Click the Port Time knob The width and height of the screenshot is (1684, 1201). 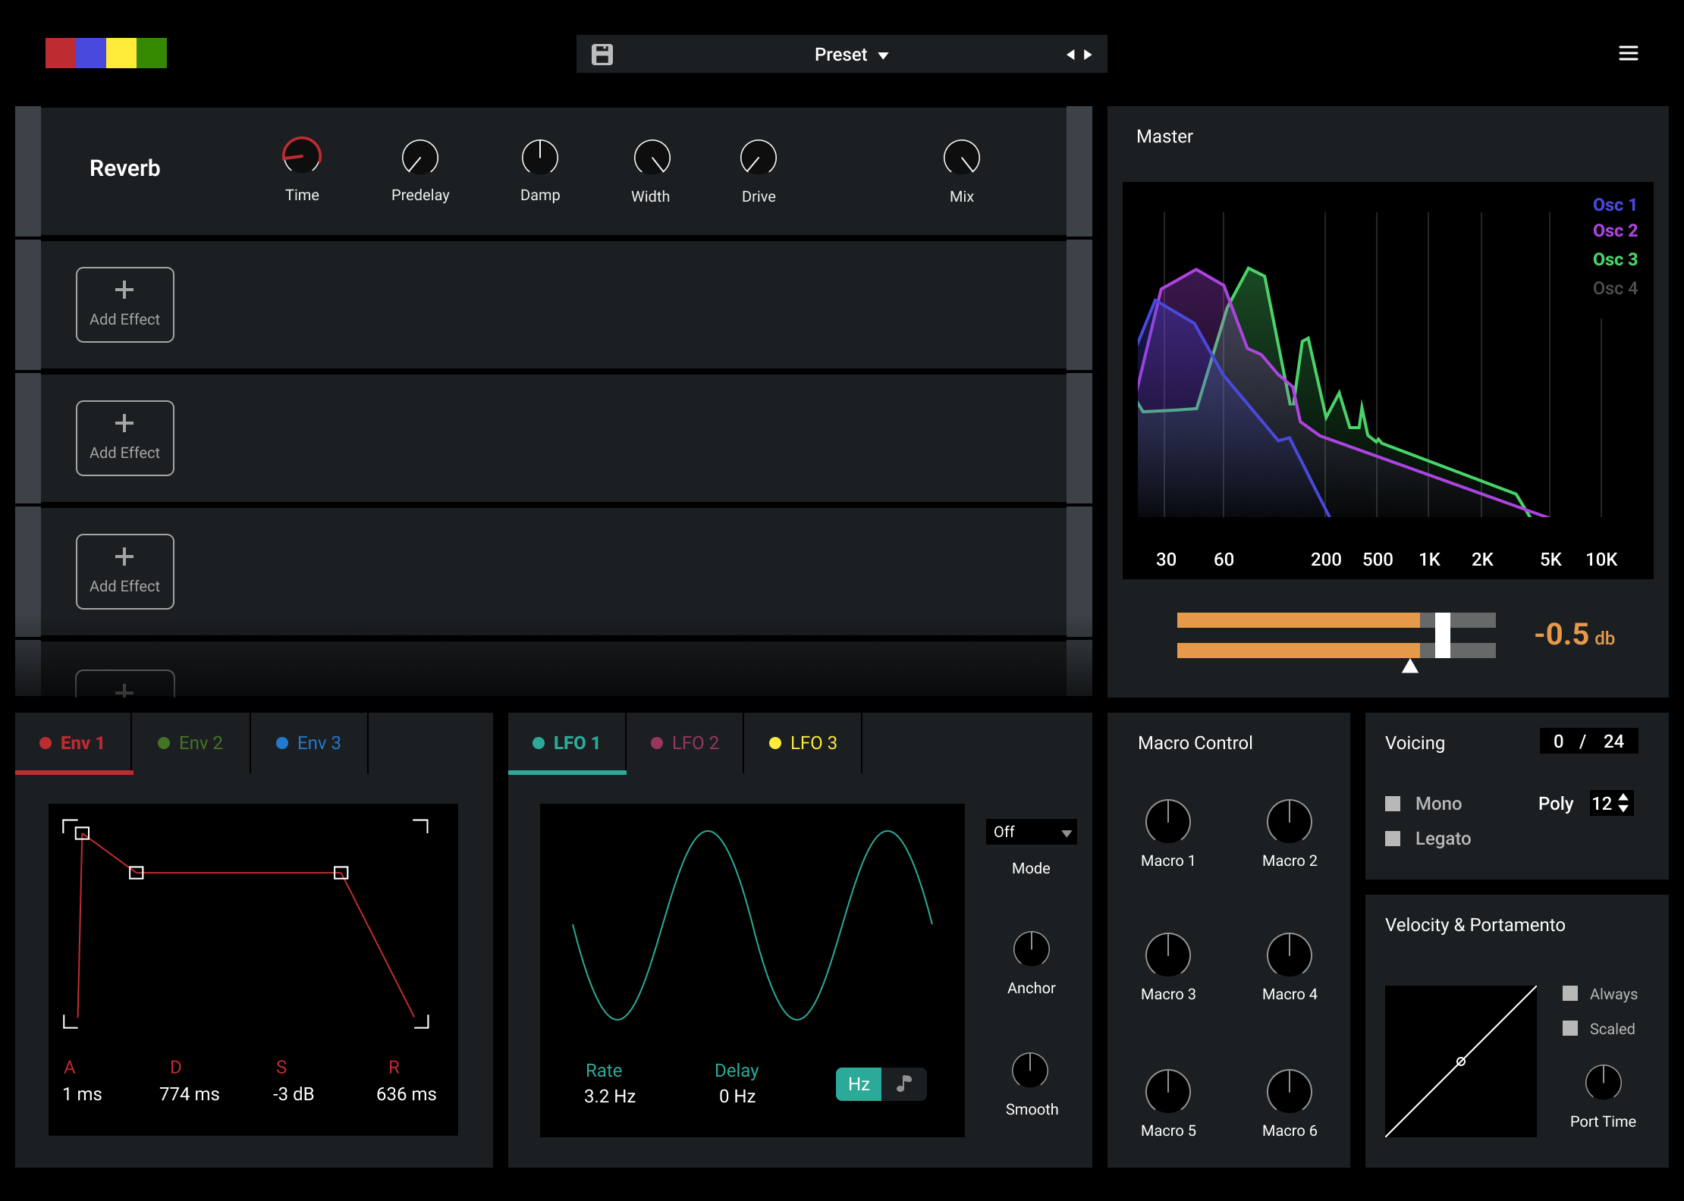pyautogui.click(x=1603, y=1083)
